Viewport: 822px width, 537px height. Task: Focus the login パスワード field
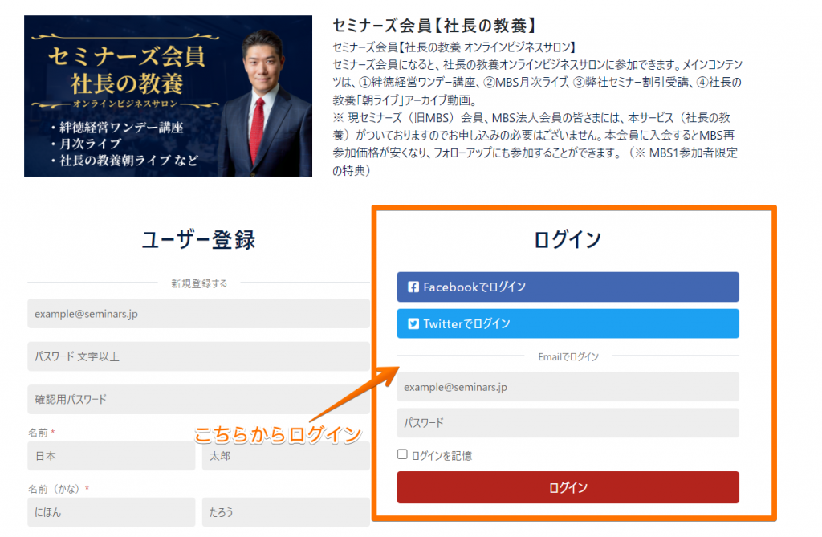tap(568, 423)
